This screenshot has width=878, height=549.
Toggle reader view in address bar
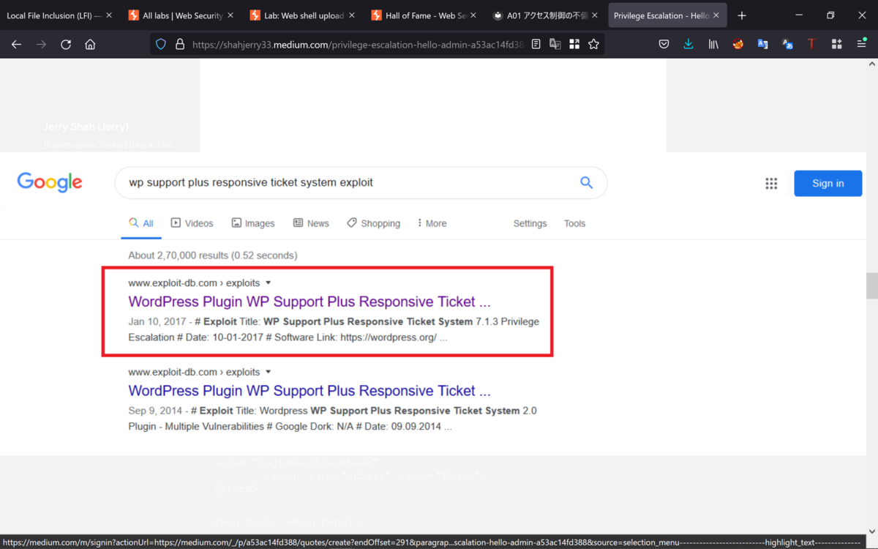point(536,45)
